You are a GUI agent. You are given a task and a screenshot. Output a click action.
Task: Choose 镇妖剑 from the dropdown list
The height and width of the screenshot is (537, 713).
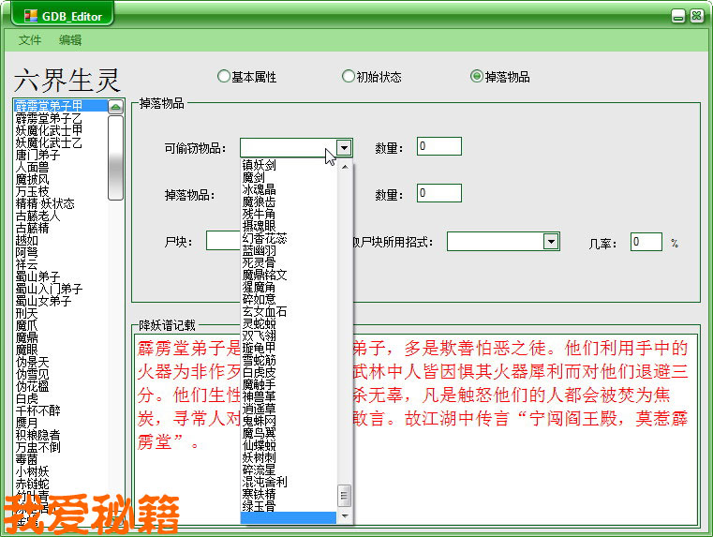coord(259,165)
